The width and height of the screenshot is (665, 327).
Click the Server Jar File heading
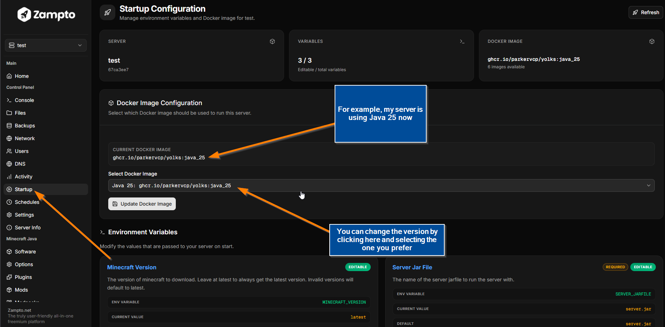click(x=412, y=267)
